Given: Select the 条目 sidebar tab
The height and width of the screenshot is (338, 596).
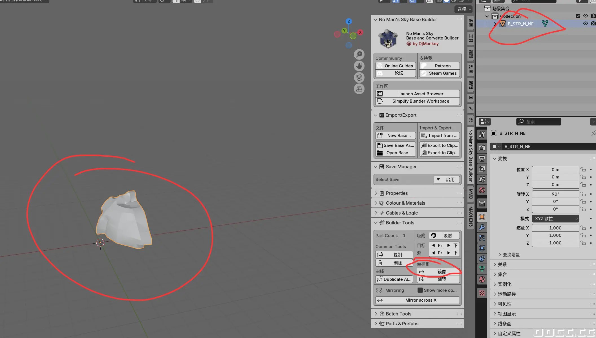Looking at the screenshot, I should [471, 23].
